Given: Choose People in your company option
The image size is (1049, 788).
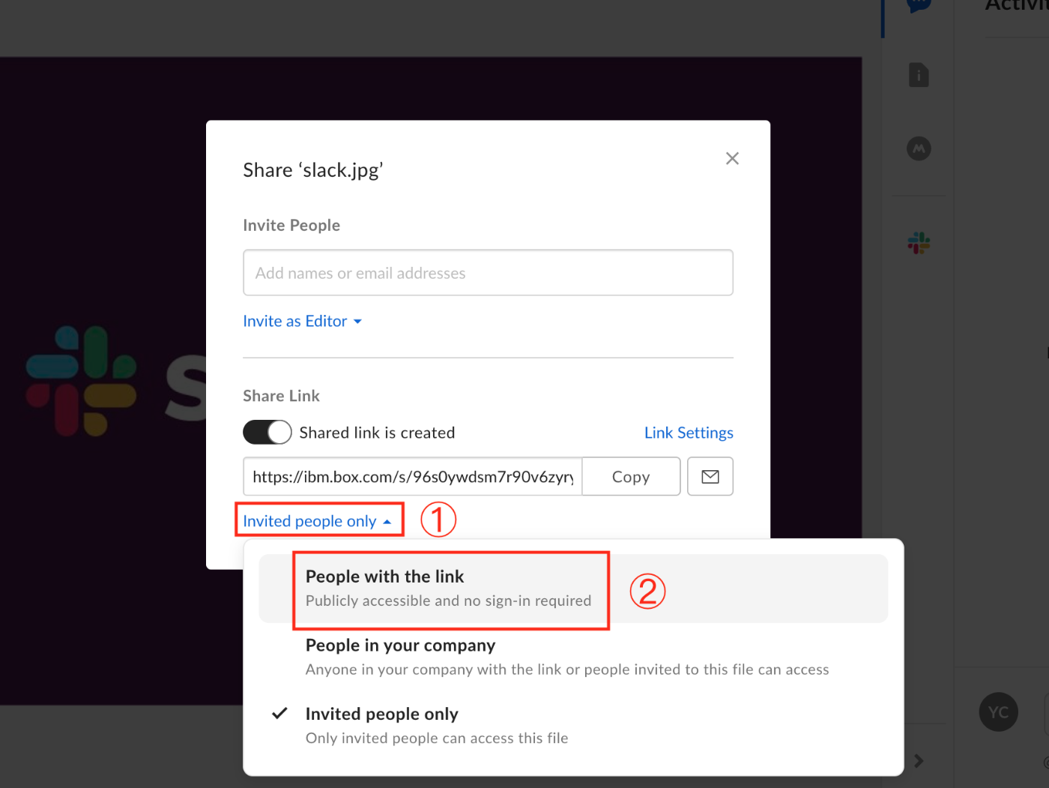Looking at the screenshot, I should point(573,657).
